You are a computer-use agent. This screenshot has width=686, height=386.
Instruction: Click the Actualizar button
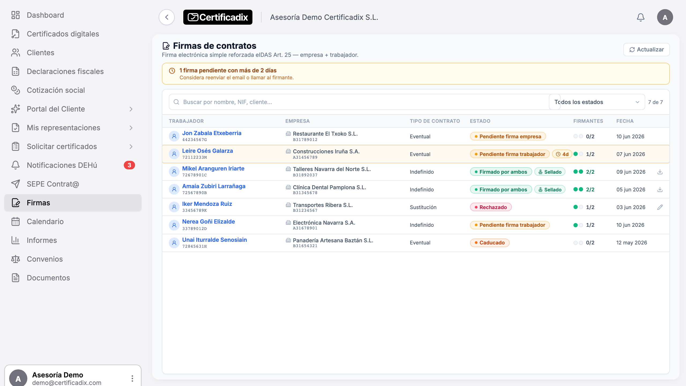coord(646,50)
